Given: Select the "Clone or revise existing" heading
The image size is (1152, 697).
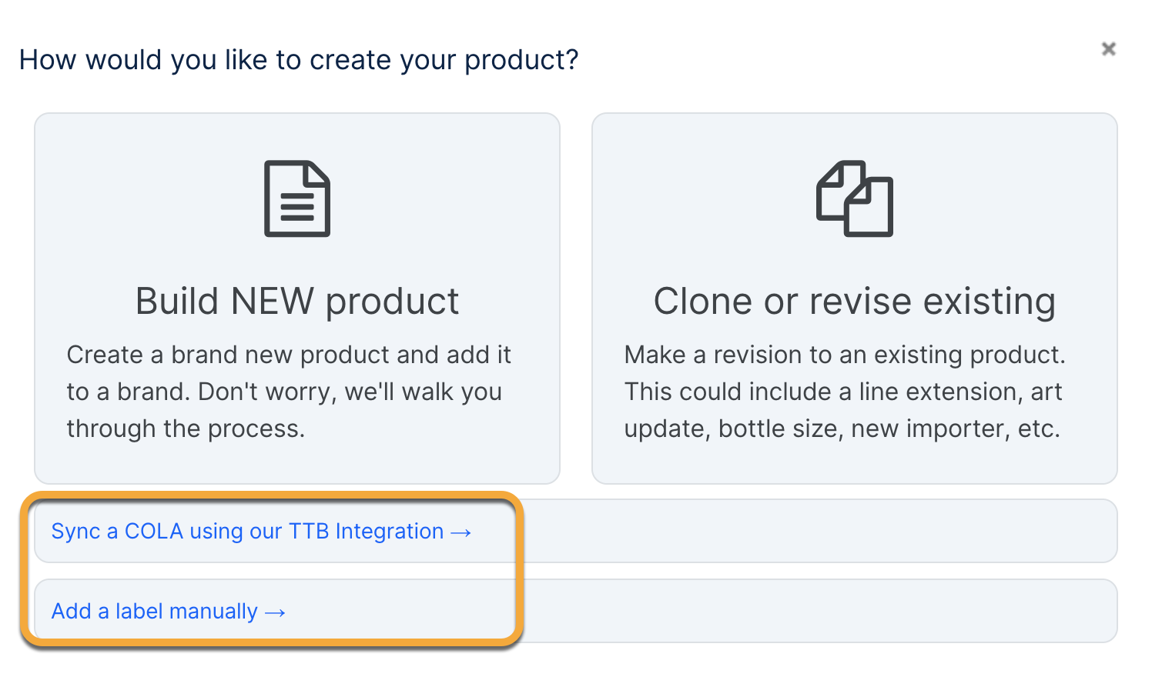Looking at the screenshot, I should pos(854,301).
